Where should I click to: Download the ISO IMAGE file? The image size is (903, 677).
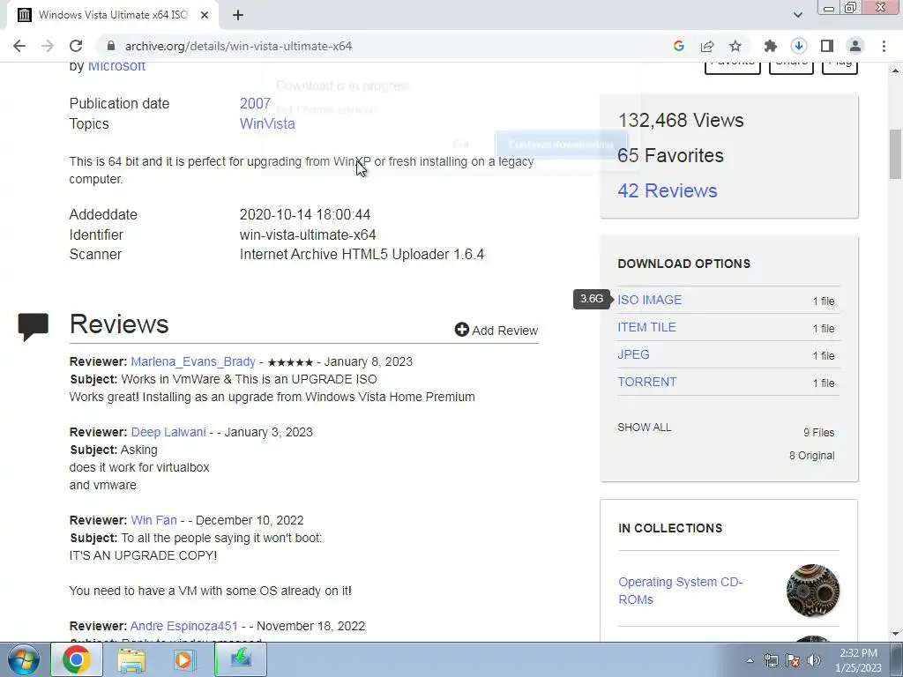650,300
